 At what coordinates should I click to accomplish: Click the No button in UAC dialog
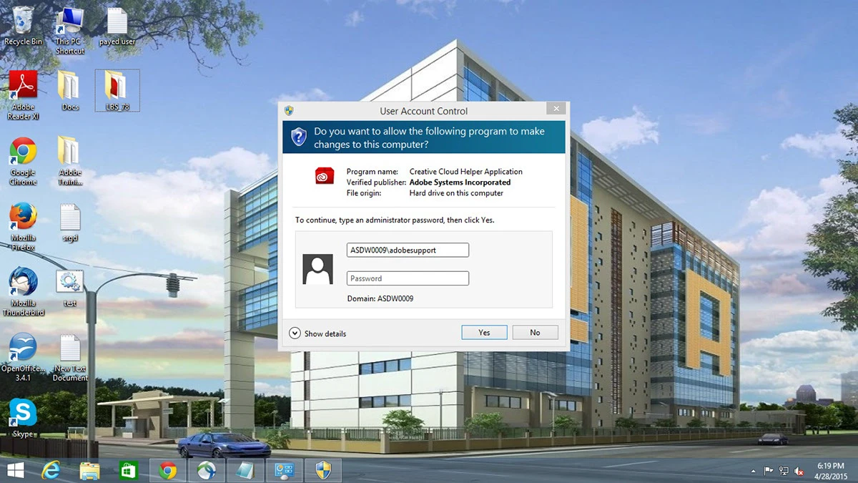tap(535, 333)
